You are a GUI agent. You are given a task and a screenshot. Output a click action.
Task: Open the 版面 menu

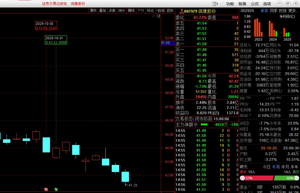(x=242, y=4)
